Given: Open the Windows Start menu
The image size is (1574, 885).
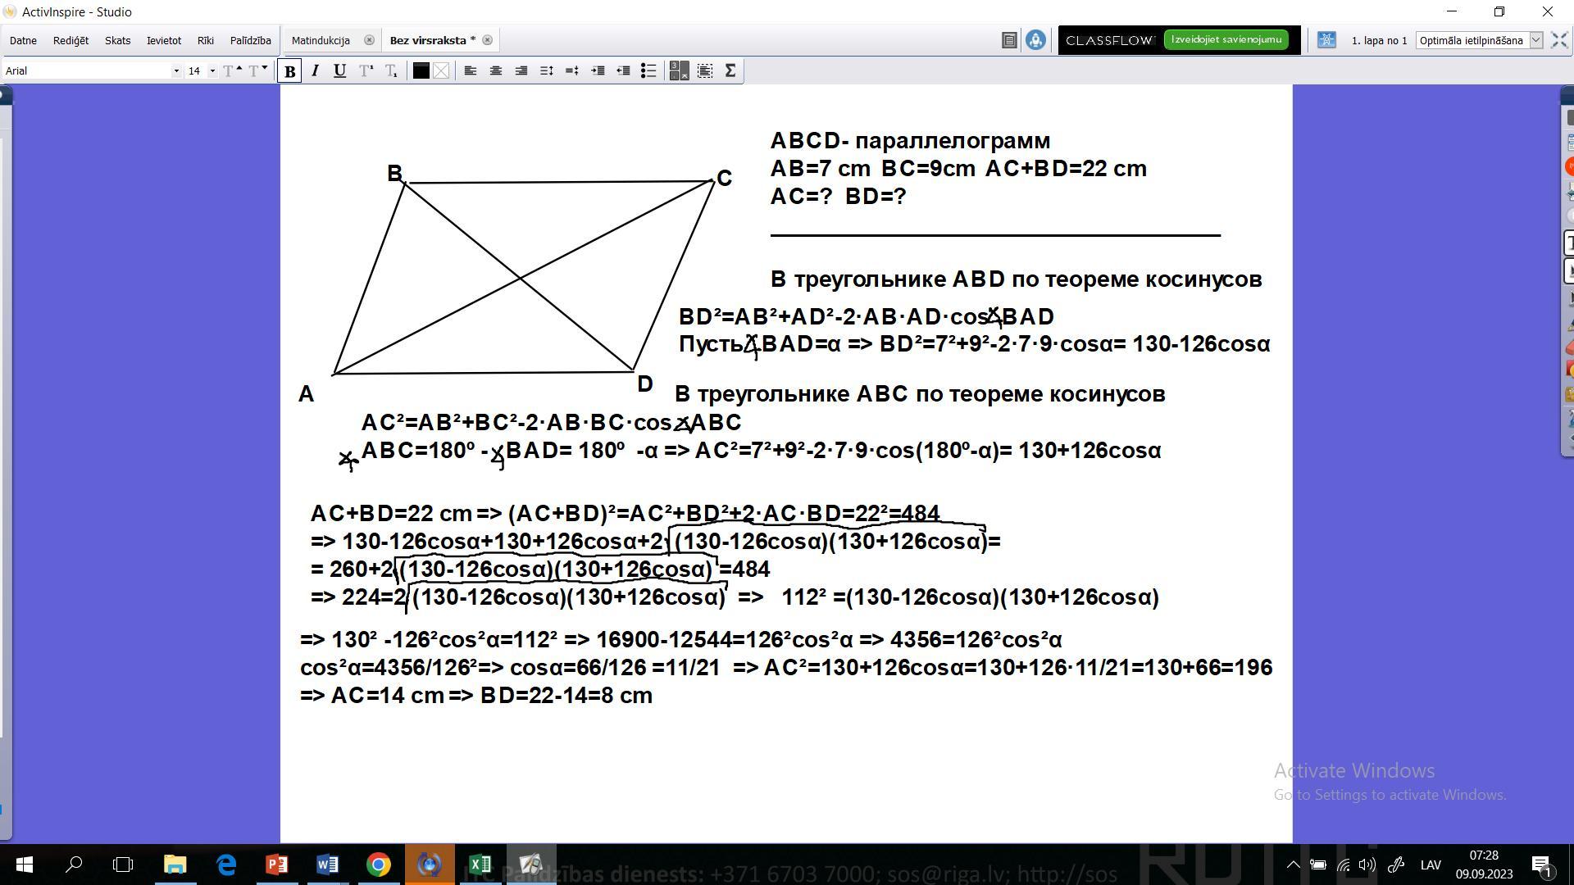Looking at the screenshot, I should click(24, 865).
